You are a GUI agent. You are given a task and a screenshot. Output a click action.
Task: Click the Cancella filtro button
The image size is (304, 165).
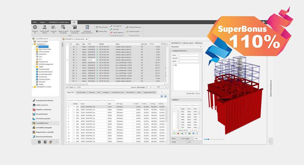[x=190, y=94]
